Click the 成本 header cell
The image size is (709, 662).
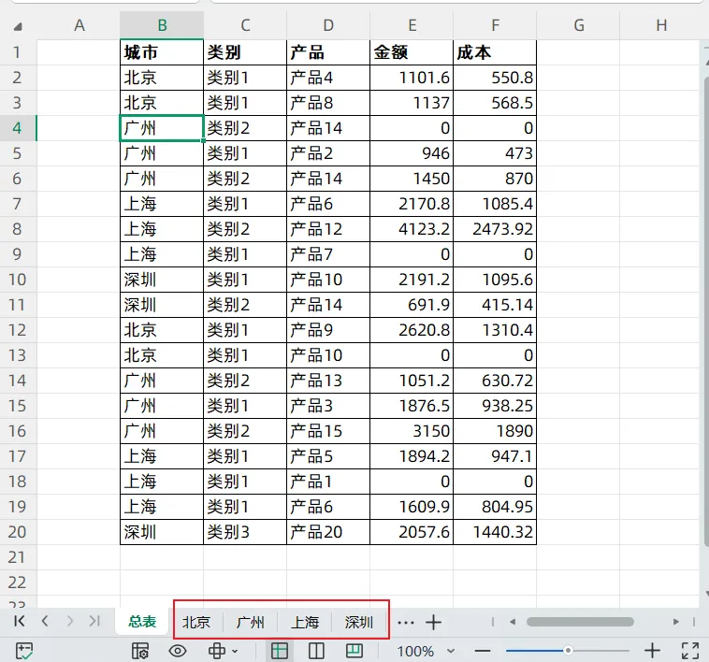tap(495, 52)
